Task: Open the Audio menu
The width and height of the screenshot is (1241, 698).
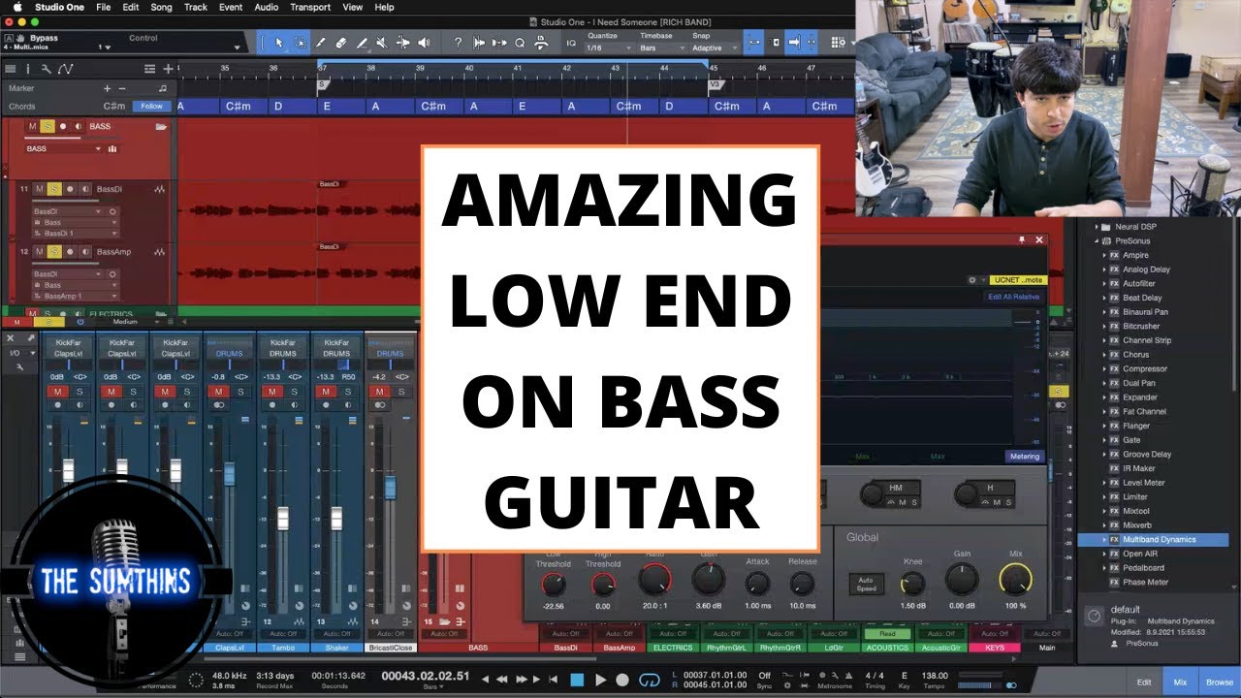Action: pyautogui.click(x=266, y=7)
